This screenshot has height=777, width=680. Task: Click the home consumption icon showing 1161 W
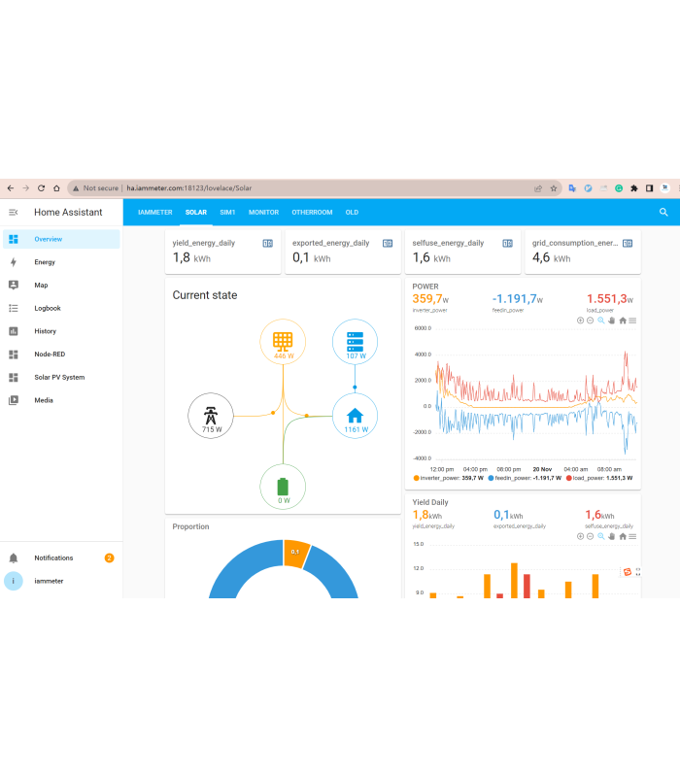tap(355, 417)
